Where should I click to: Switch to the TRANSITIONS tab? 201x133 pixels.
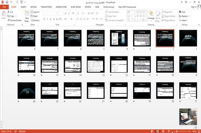pyautogui.click(x=46, y=7)
